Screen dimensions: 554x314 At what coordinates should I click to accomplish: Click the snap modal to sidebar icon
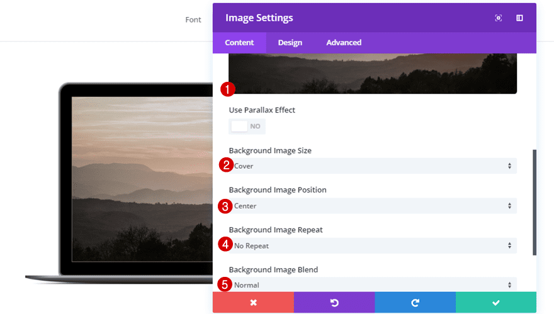click(x=519, y=18)
